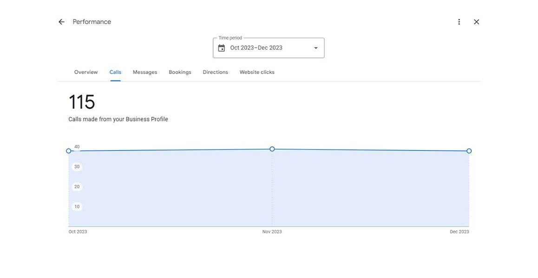
Task: Expand the Time period dropdown arrow
Action: (316, 48)
